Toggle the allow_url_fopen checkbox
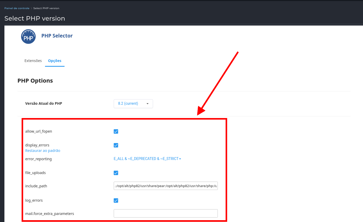The height and width of the screenshot is (222, 363). [116, 132]
